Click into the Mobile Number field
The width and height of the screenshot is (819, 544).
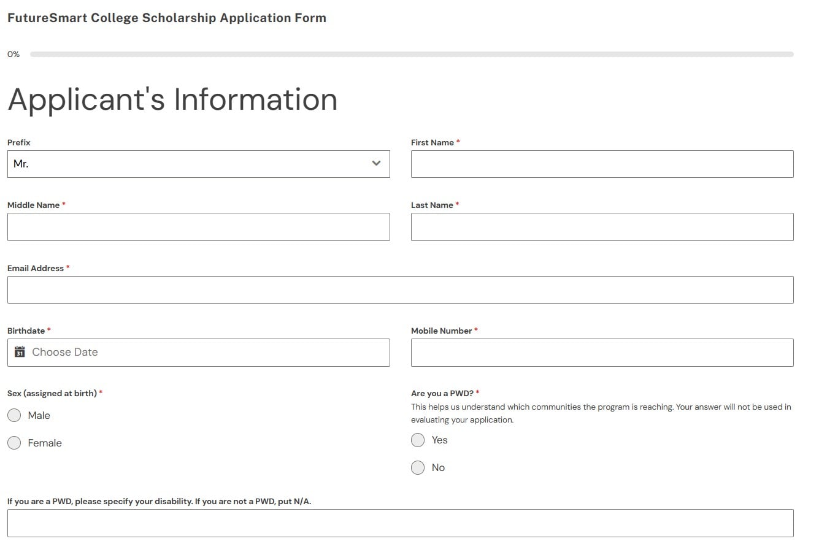click(602, 353)
